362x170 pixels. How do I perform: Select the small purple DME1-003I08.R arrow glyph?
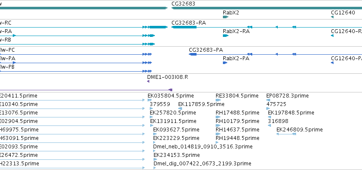tap(148, 81)
